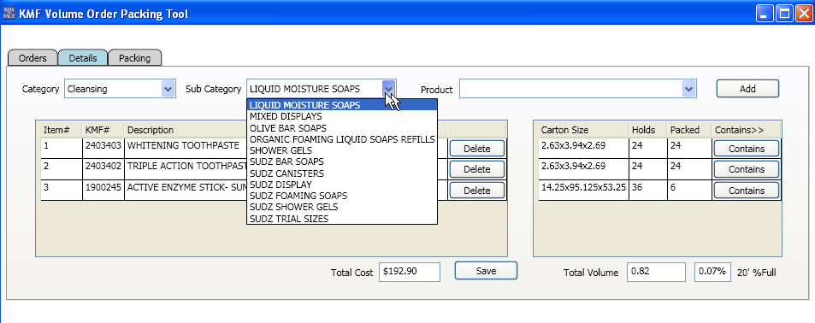The height and width of the screenshot is (323, 815).
Task: Click Contains for 14.25x95.125x53.25 carton
Action: click(x=747, y=191)
